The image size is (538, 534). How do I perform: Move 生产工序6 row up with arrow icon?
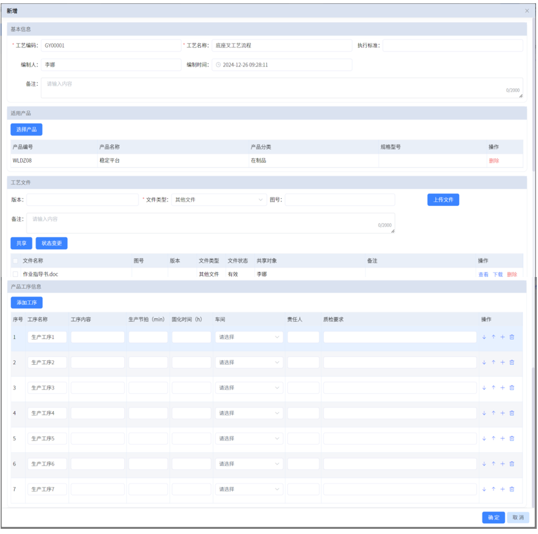493,464
